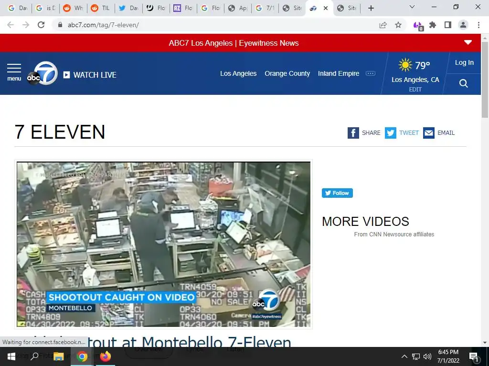
Task: Click the WATCH LIVE link
Action: pyautogui.click(x=95, y=75)
